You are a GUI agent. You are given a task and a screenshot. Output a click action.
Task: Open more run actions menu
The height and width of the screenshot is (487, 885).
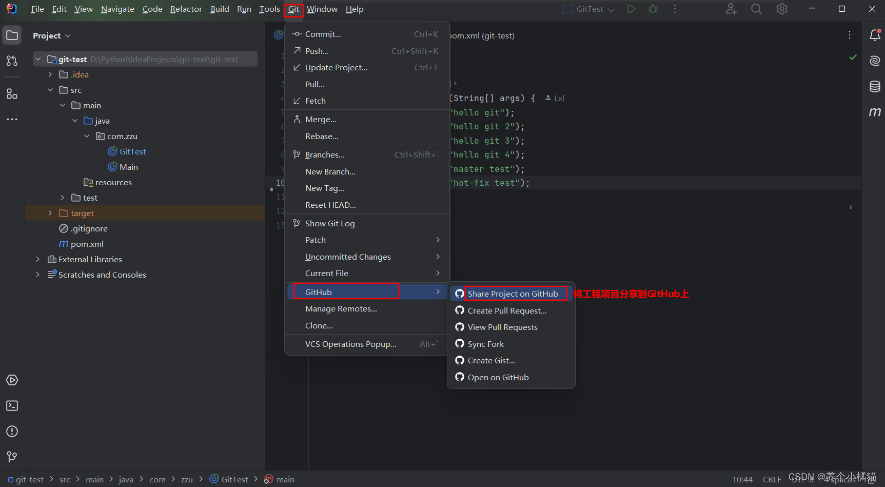click(x=675, y=9)
